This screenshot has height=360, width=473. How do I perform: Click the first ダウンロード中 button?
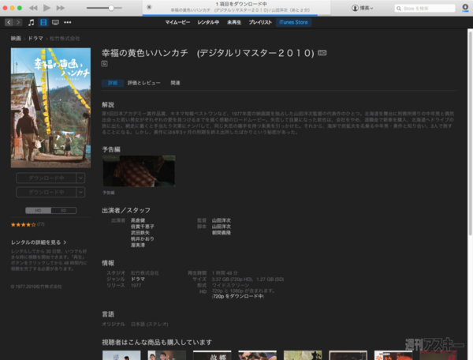pos(47,178)
